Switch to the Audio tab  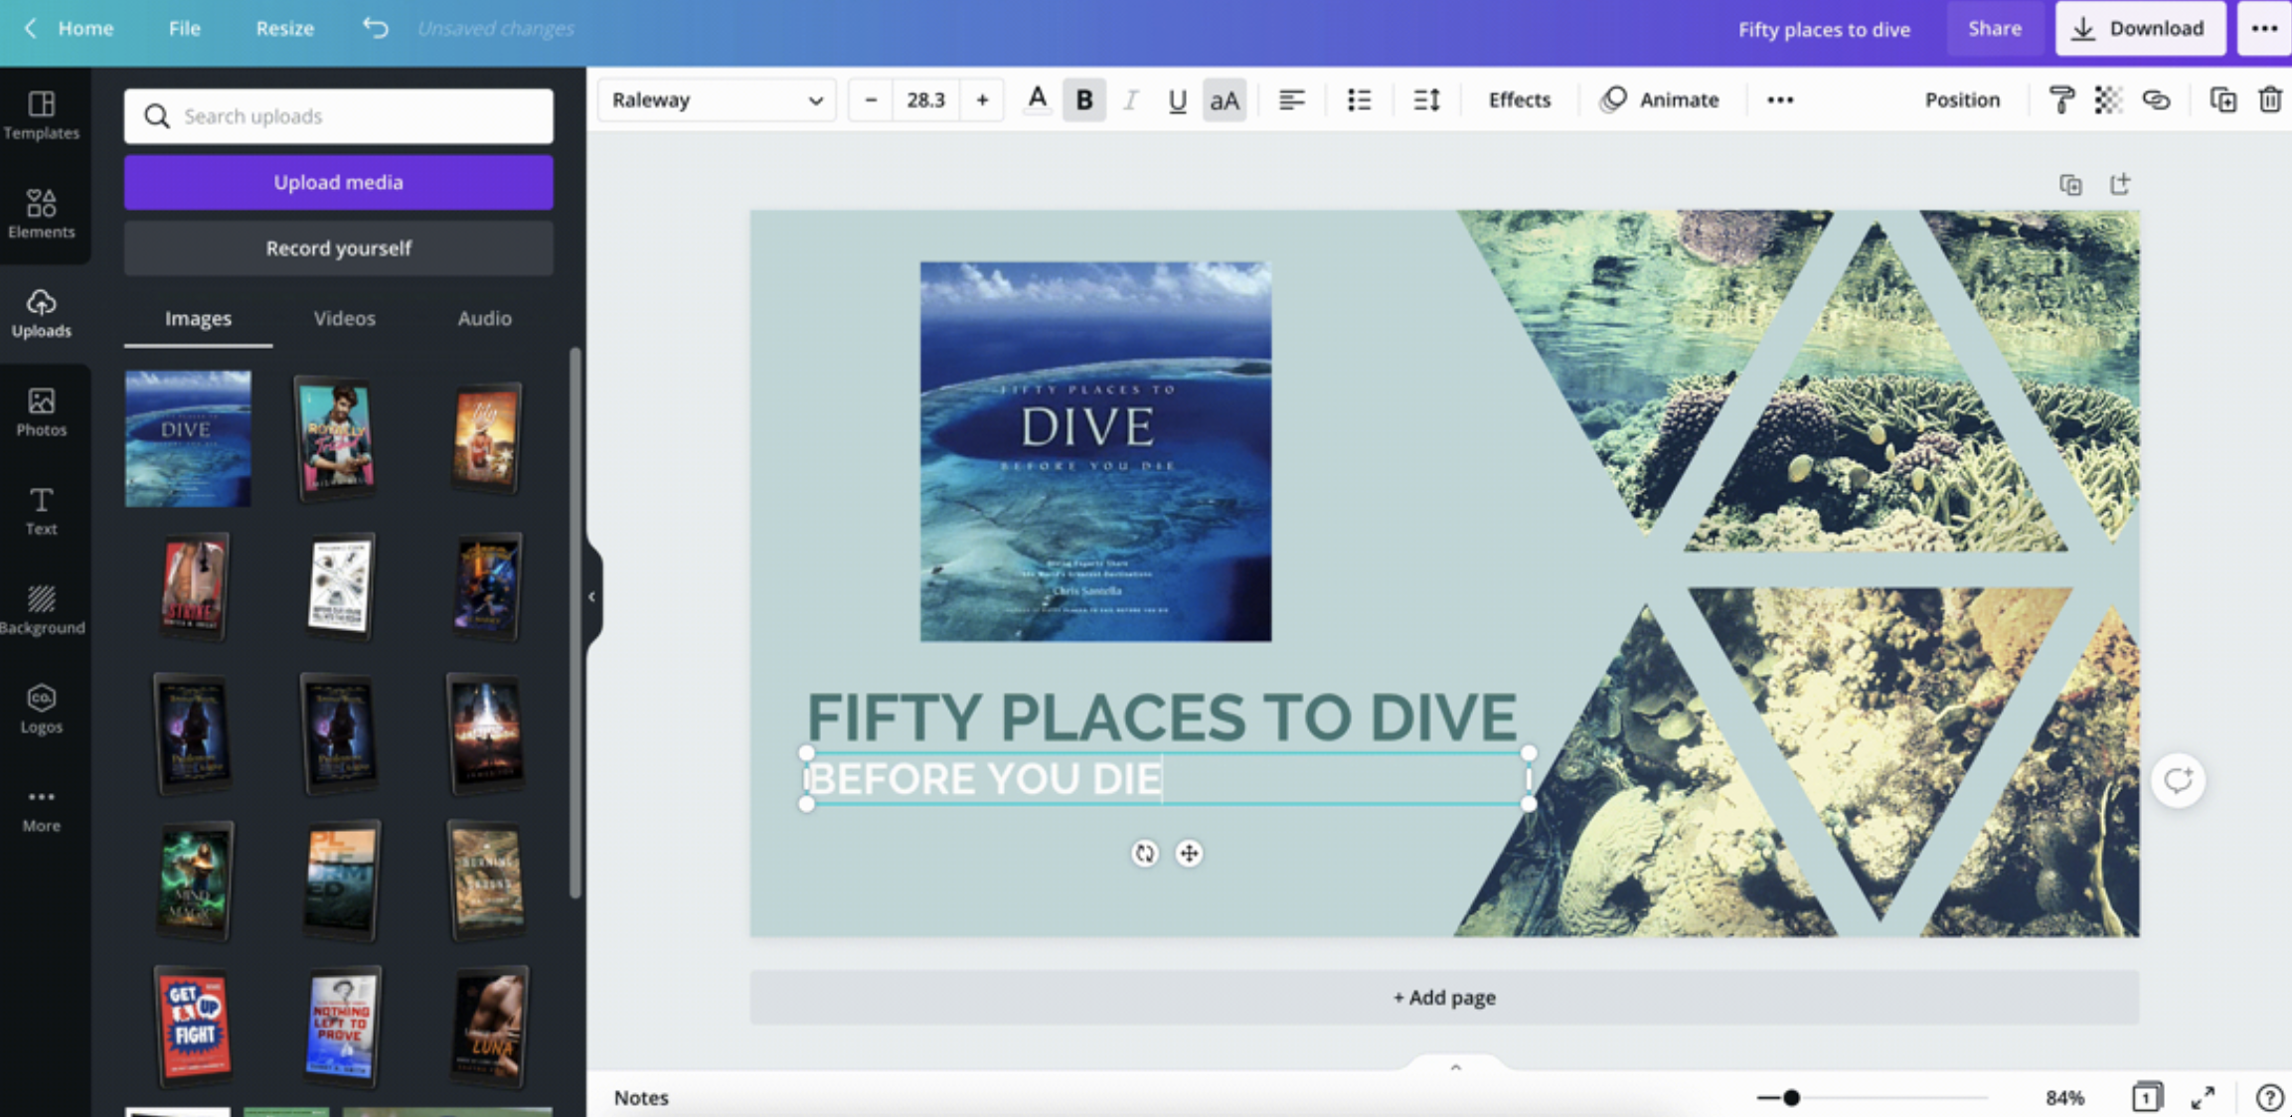pyautogui.click(x=484, y=318)
